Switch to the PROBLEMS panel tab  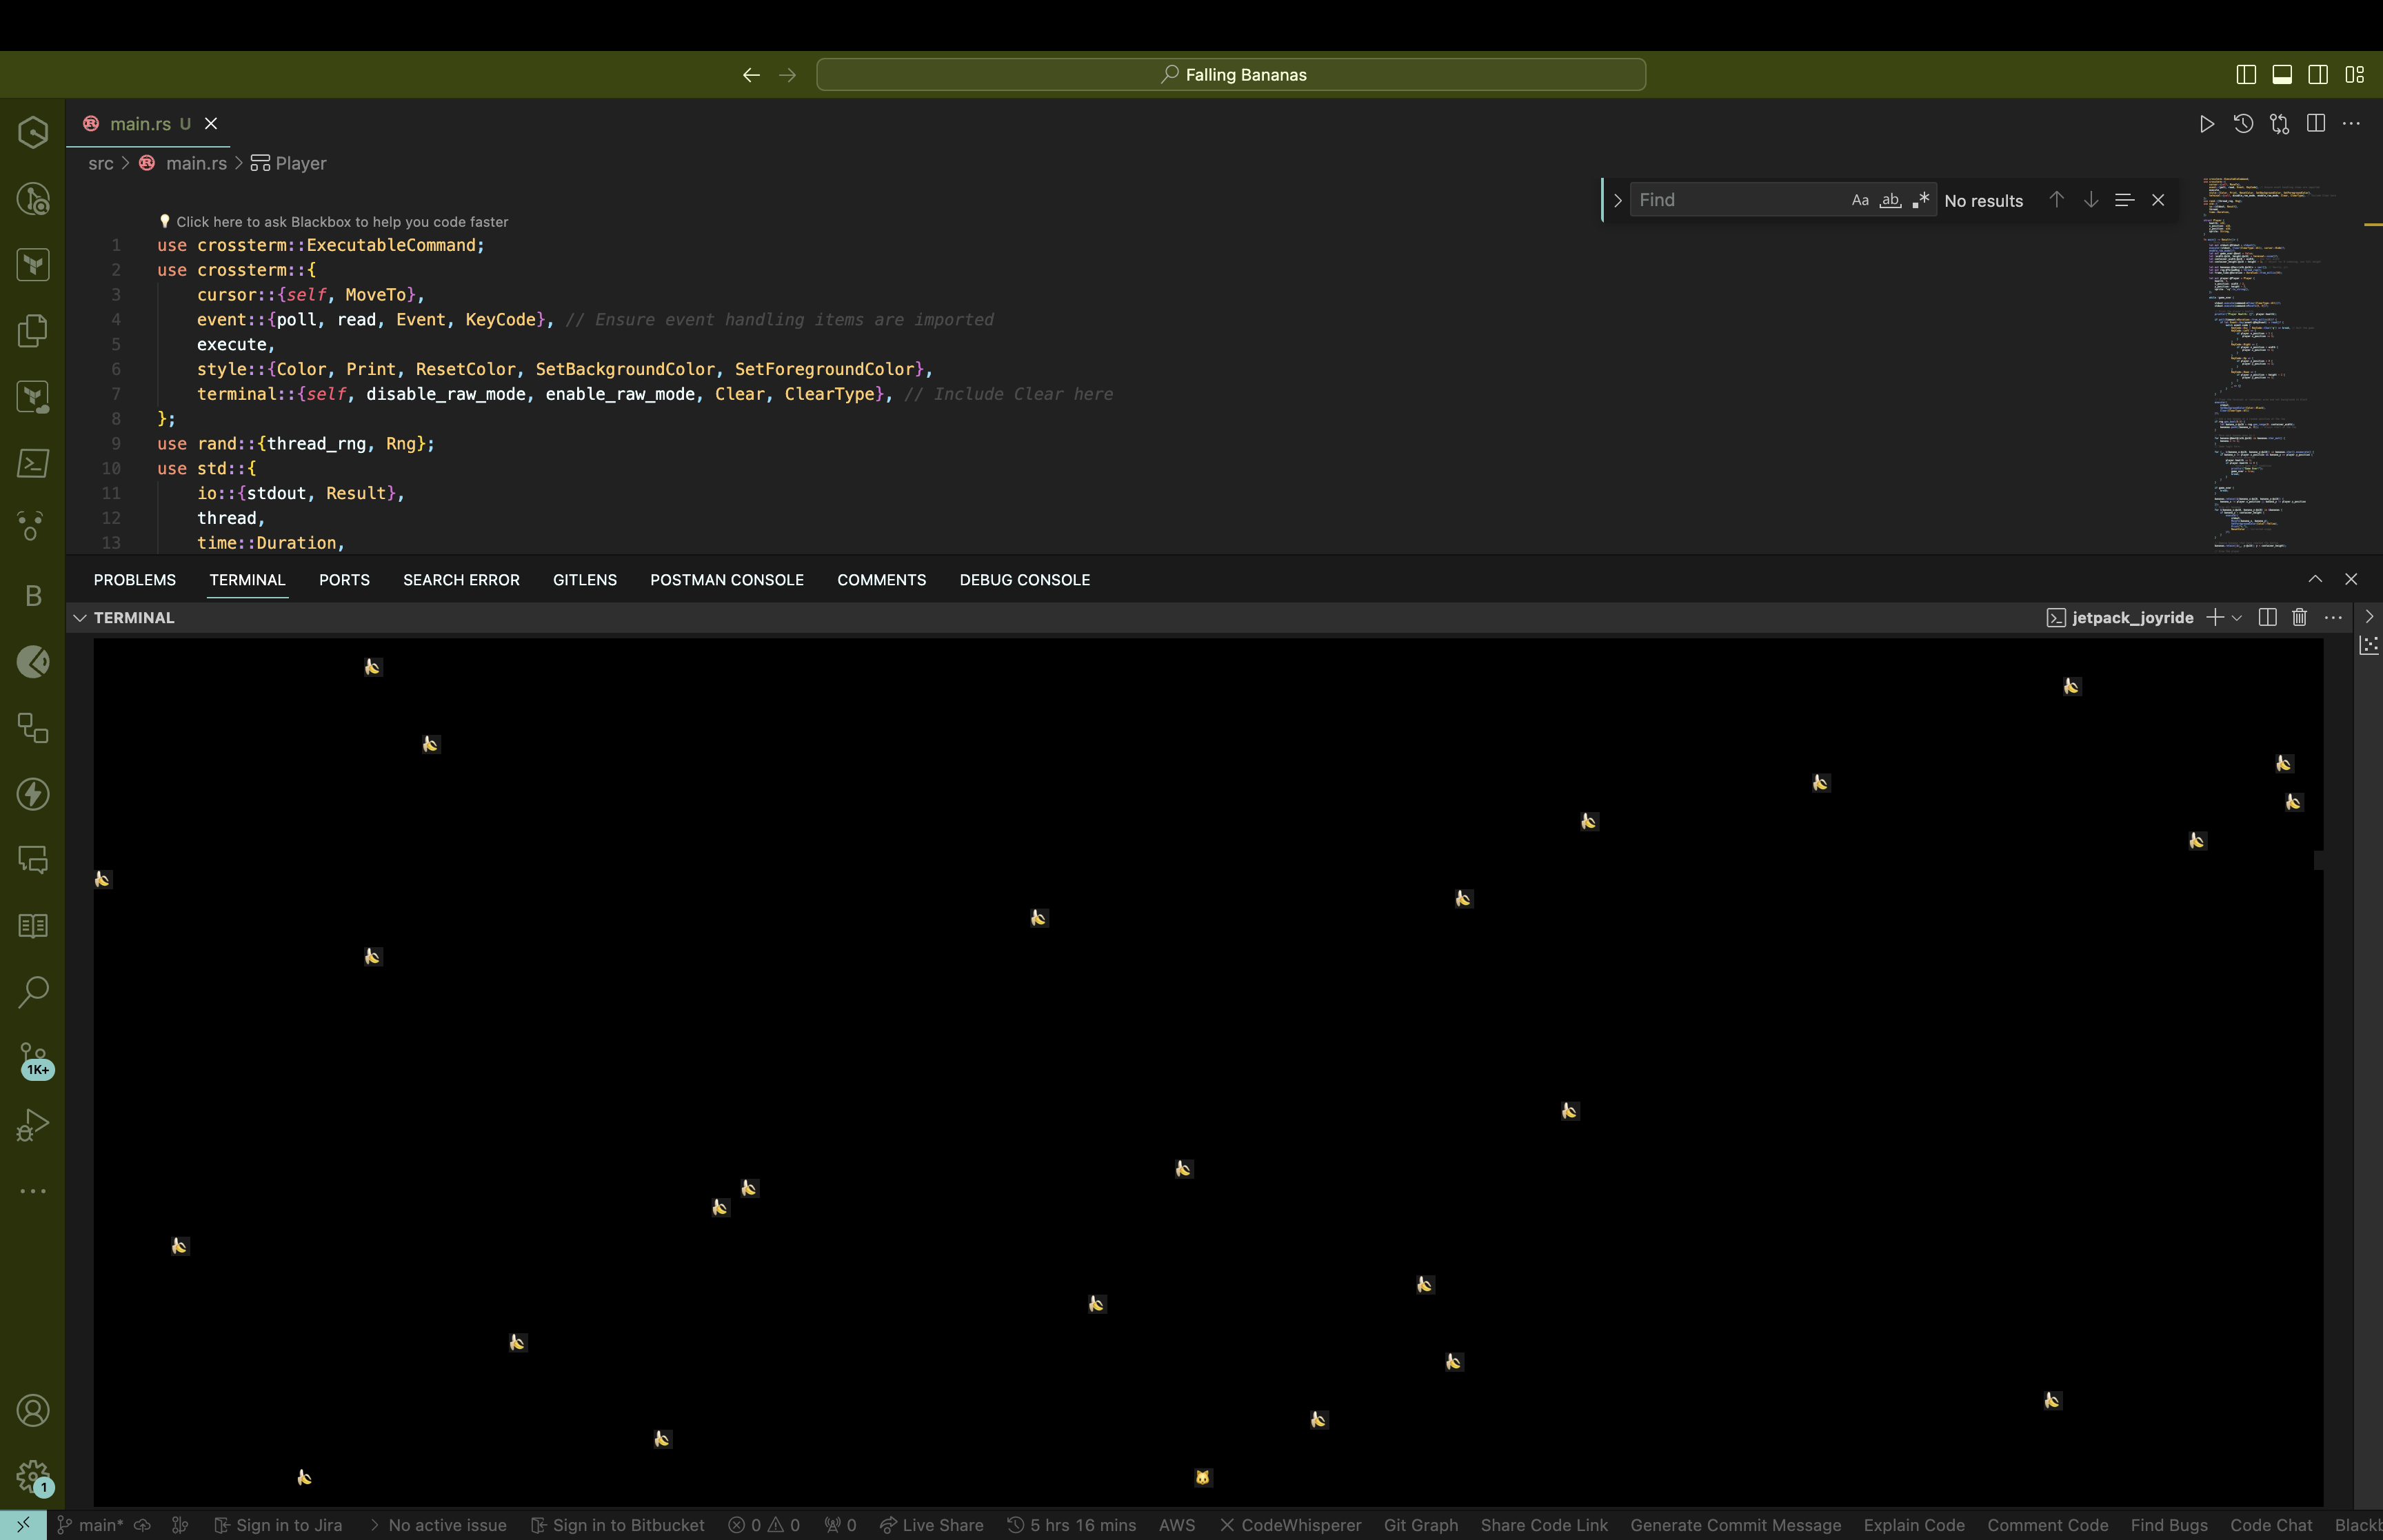point(135,580)
